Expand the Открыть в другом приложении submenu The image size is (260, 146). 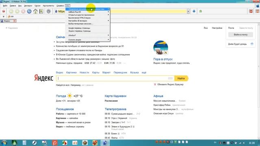[x=88, y=15]
